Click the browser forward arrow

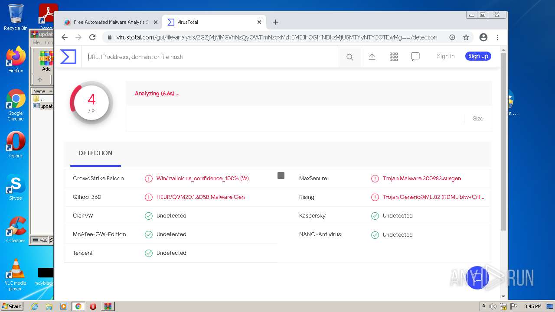(78, 37)
